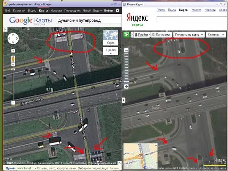Open the Новости link in Yandex header
Image resolution: width=228 pixels, height=171 pixels.
[210, 10]
